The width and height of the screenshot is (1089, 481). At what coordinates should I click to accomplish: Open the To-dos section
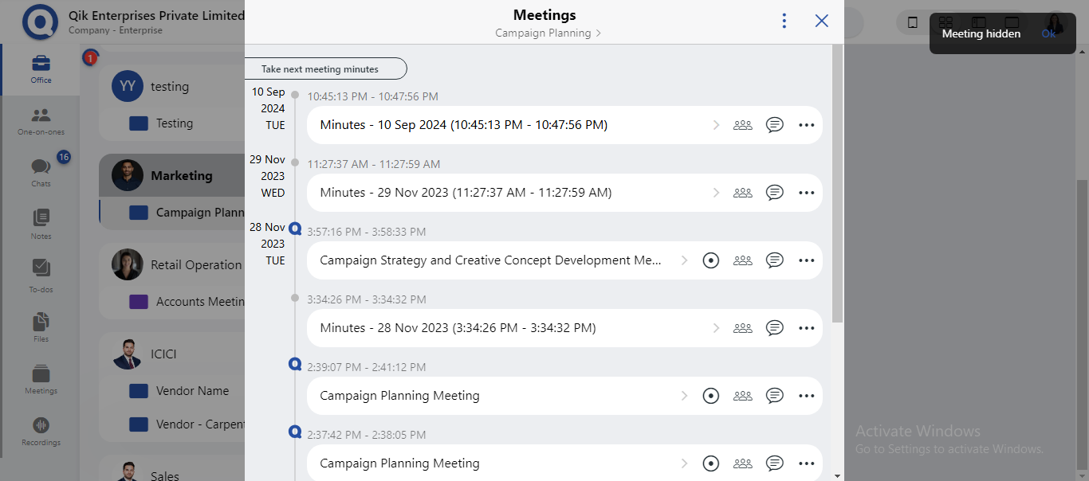40,273
